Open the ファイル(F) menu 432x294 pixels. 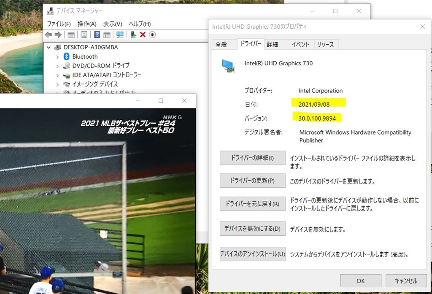(59, 24)
